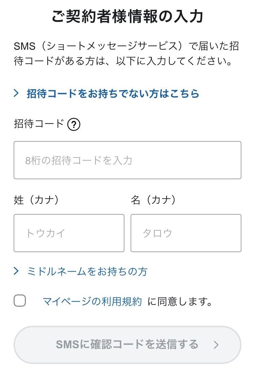The height and width of the screenshot is (367, 254).
Task: Select the 姓（カナ） input field
Action: click(x=69, y=233)
